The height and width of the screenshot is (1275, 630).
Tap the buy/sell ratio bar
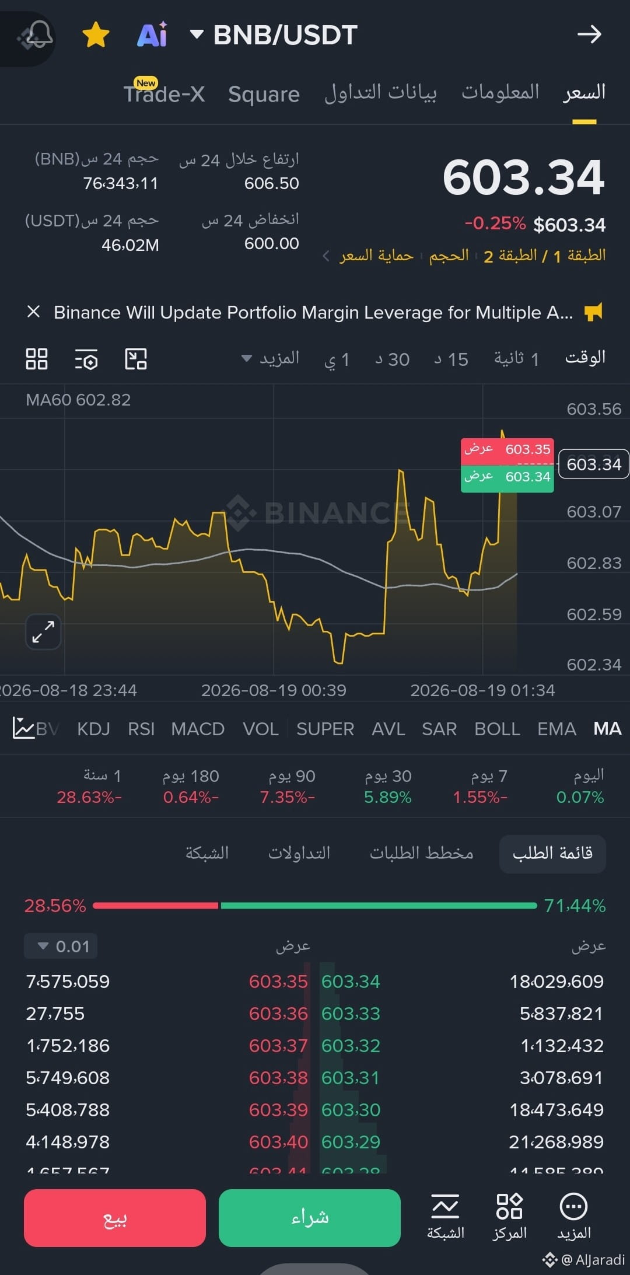tap(315, 906)
